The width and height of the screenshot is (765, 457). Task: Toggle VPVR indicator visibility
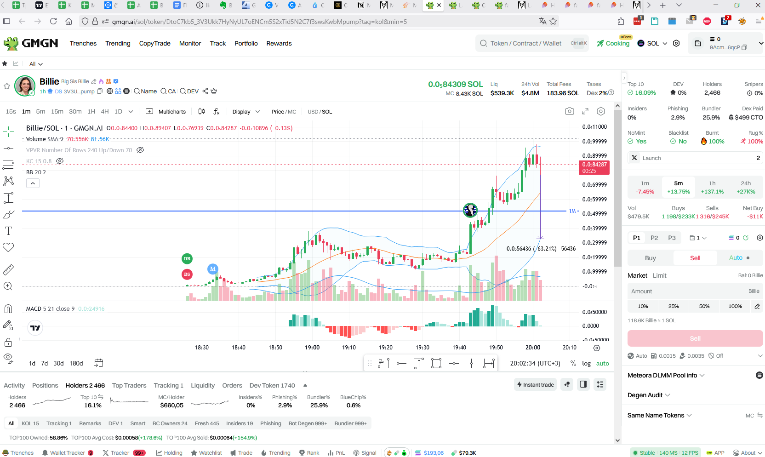[141, 150]
